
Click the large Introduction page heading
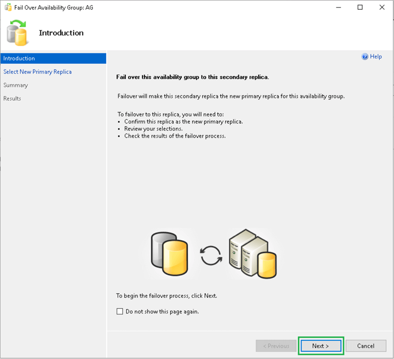(61, 33)
